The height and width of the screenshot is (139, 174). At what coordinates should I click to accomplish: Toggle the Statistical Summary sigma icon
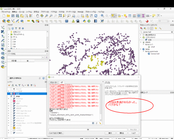143,16
